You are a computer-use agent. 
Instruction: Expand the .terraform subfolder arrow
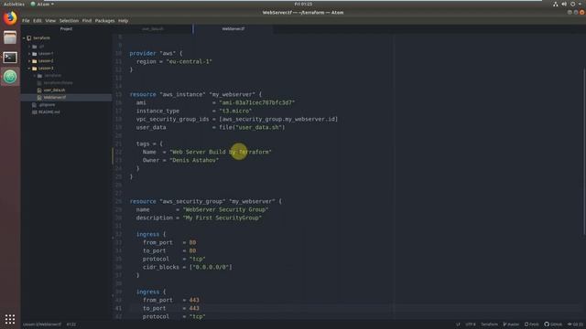(x=35, y=76)
